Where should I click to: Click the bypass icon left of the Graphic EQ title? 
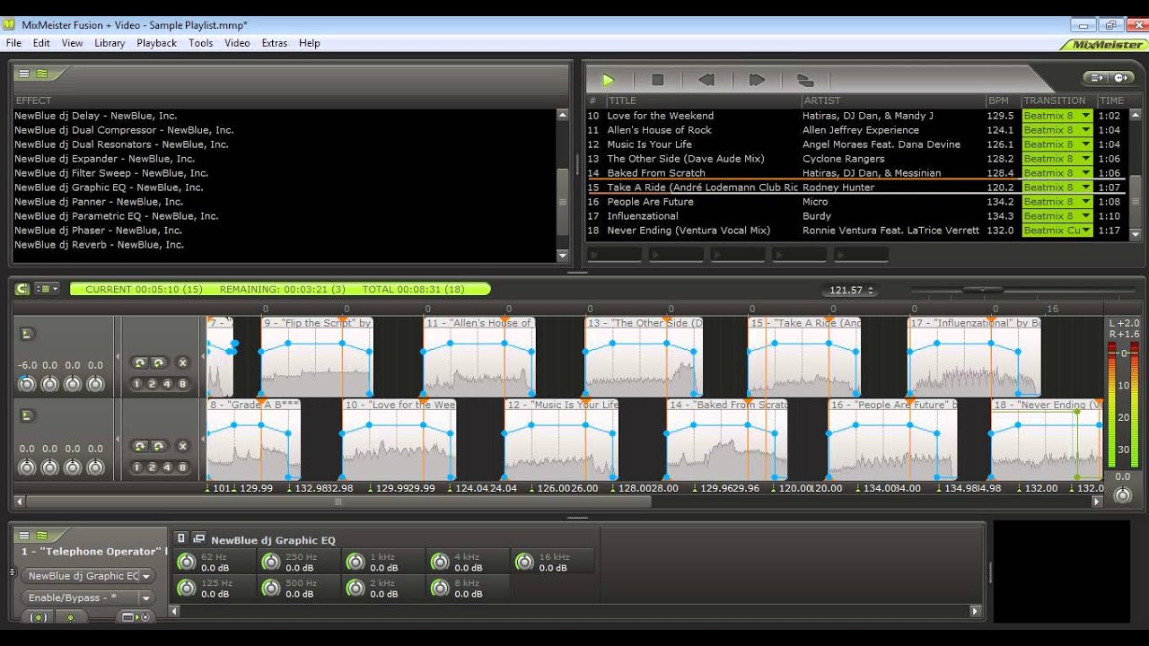pyautogui.click(x=181, y=538)
